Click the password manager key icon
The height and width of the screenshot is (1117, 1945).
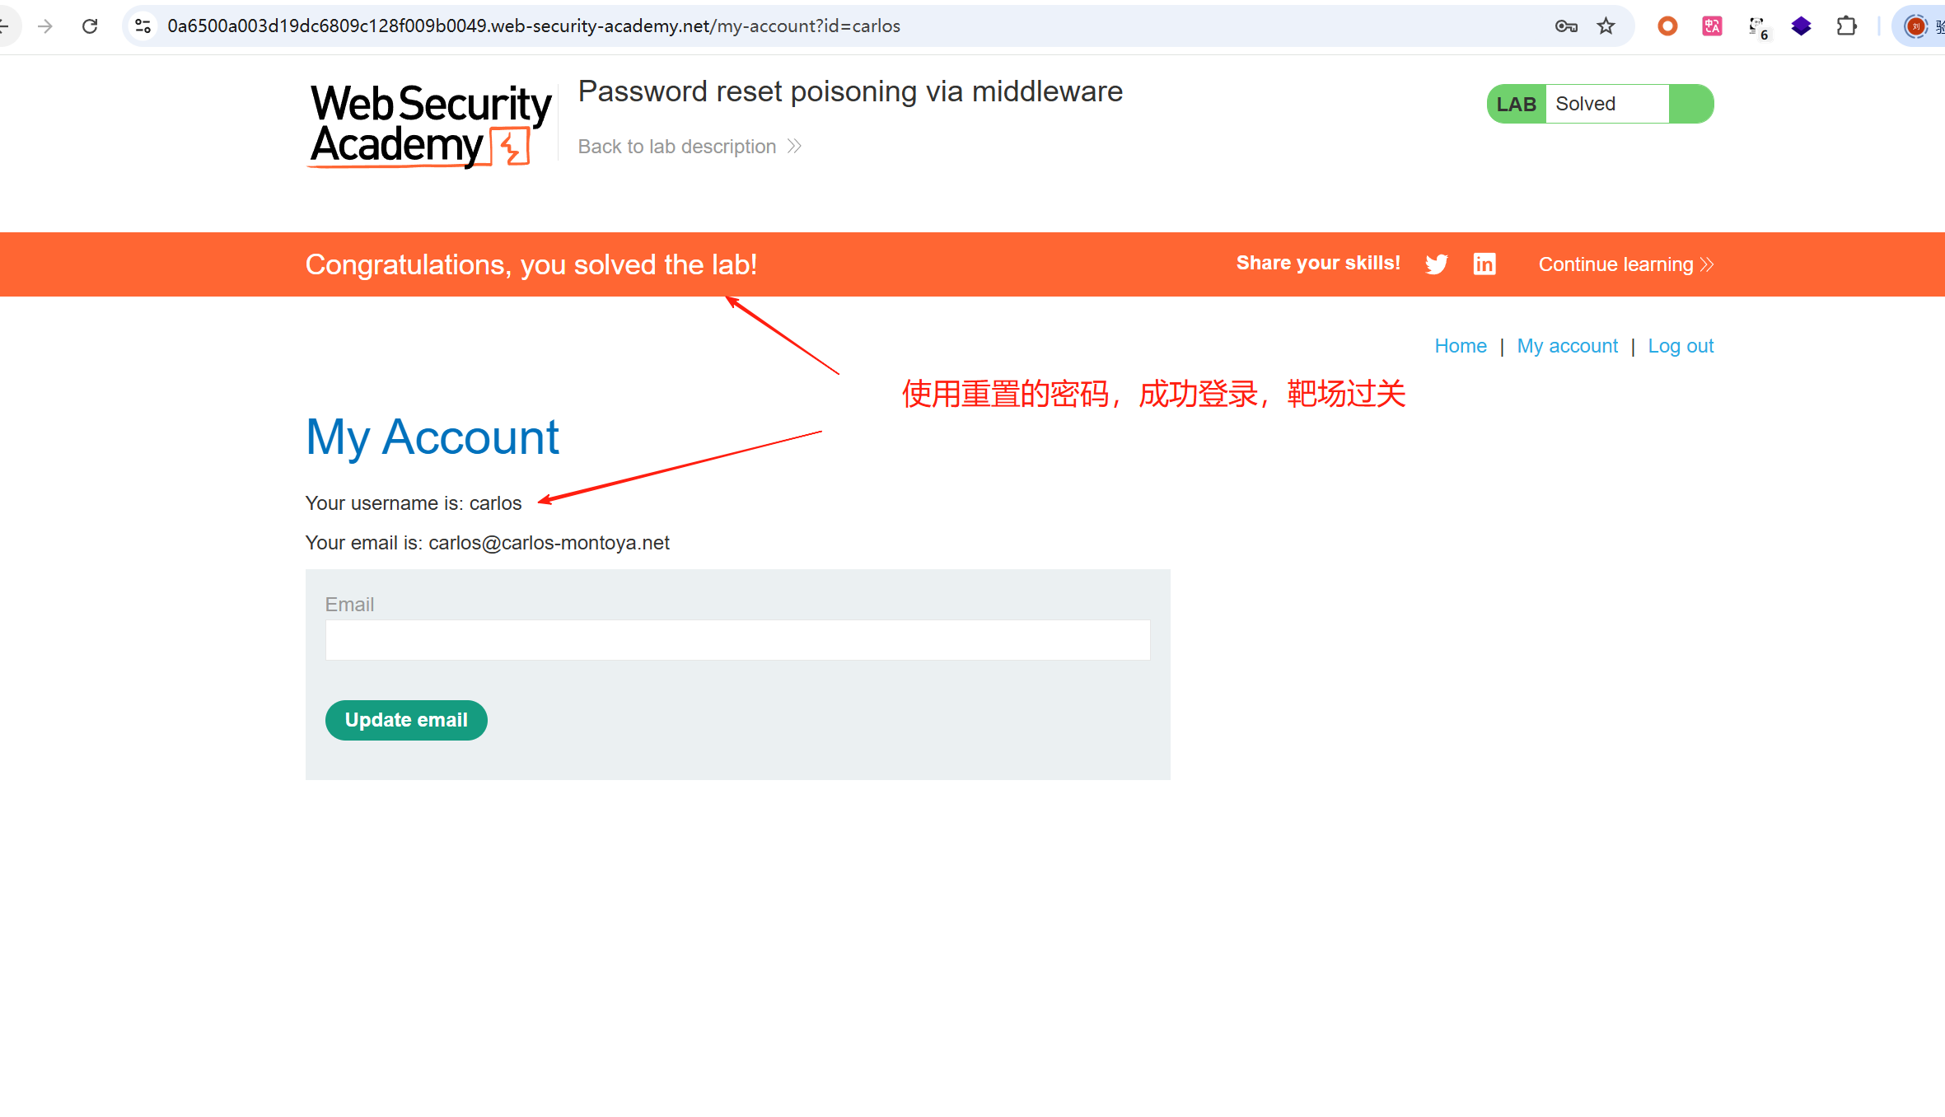[x=1565, y=26]
